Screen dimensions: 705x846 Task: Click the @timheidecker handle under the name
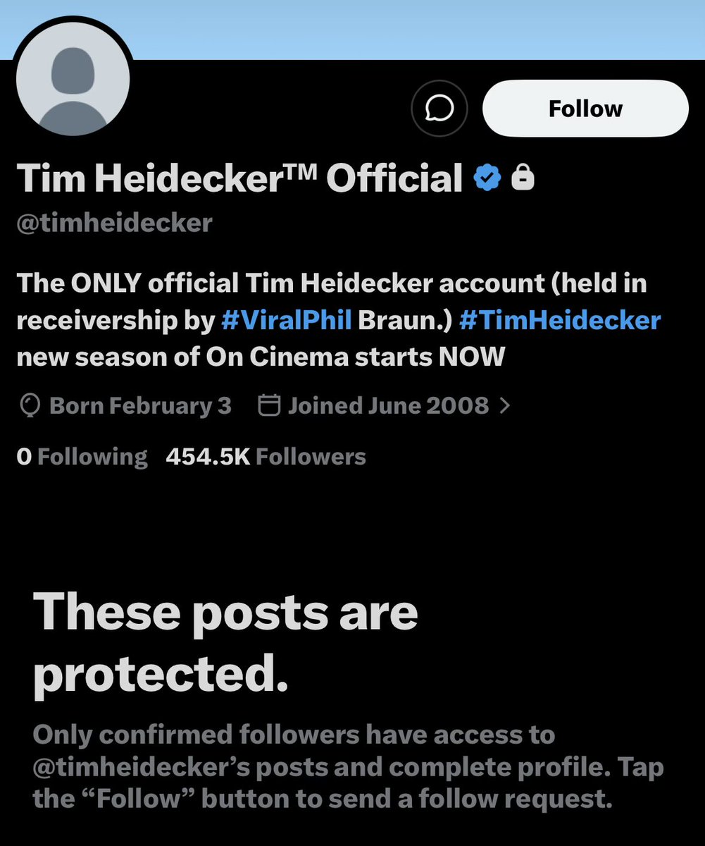114,223
